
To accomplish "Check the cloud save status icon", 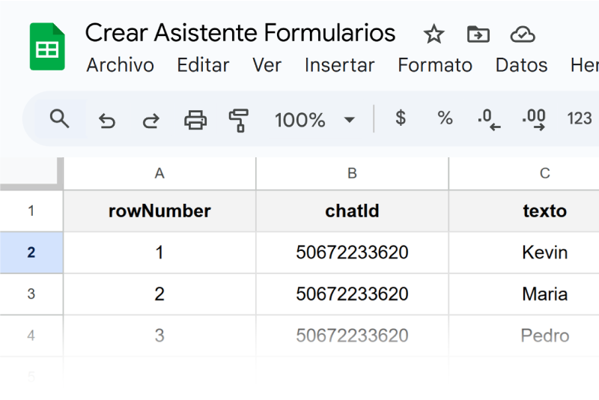I will 523,34.
